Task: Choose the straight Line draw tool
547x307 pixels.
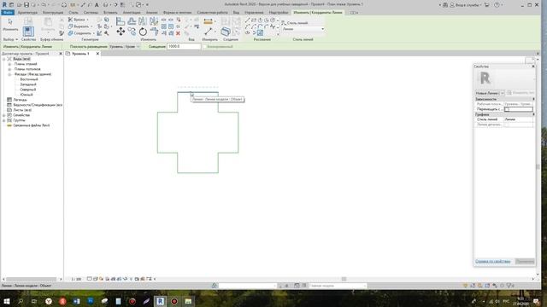Action: pos(247,20)
